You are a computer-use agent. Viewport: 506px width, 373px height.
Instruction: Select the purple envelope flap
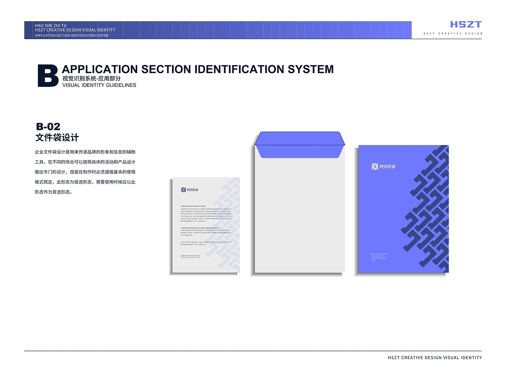(300, 145)
